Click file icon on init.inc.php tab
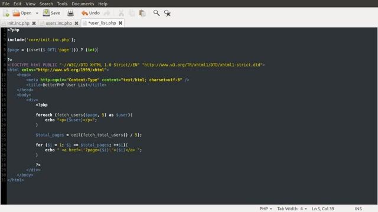The width and height of the screenshot is (378, 212). click(x=4, y=23)
